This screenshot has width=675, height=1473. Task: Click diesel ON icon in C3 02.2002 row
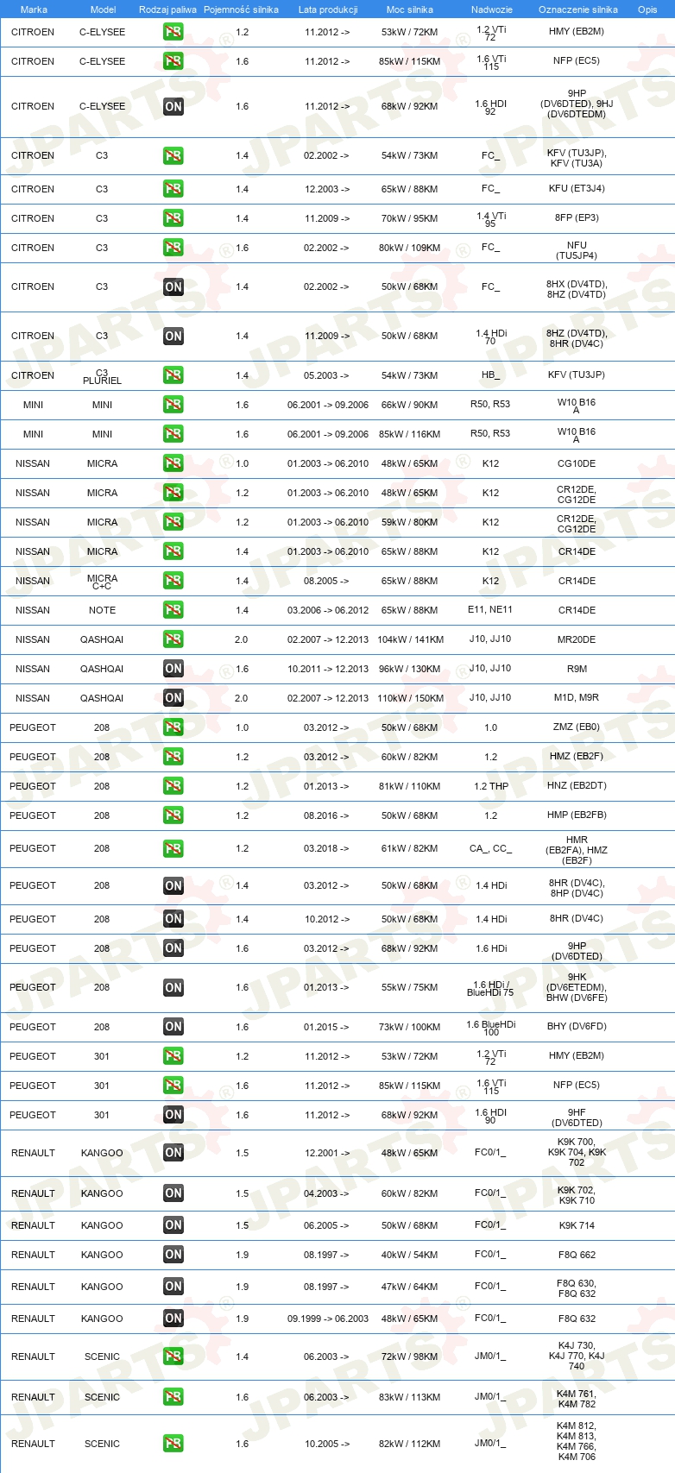click(x=173, y=287)
